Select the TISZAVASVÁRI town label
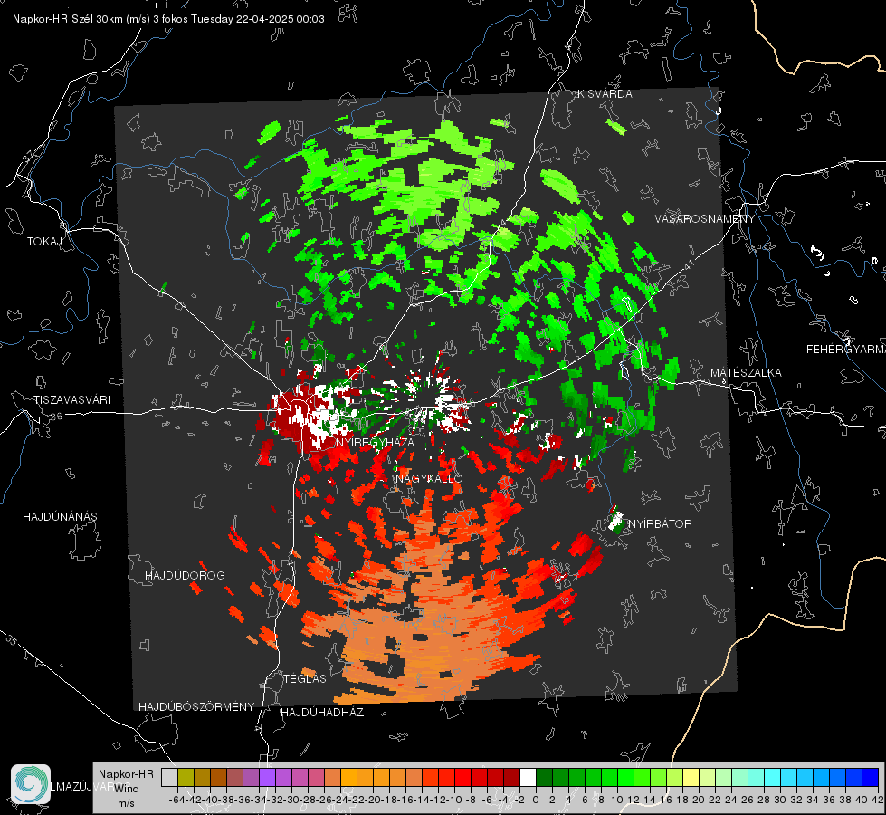The height and width of the screenshot is (815, 886). point(71,400)
